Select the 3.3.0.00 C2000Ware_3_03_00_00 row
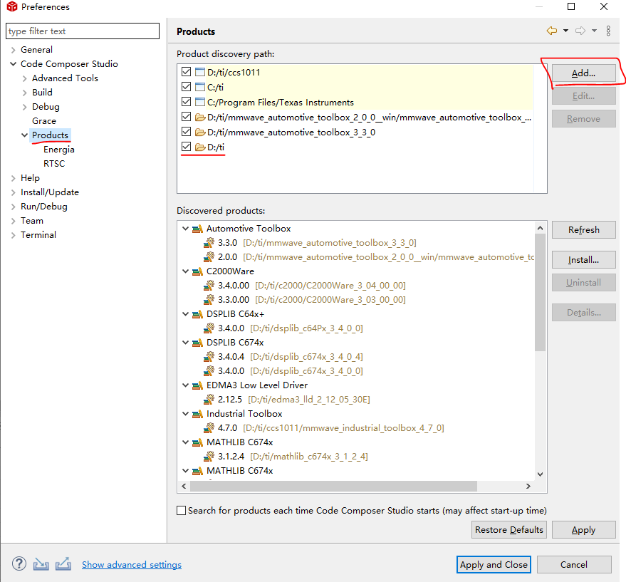This screenshot has height=582, width=626. (305, 300)
